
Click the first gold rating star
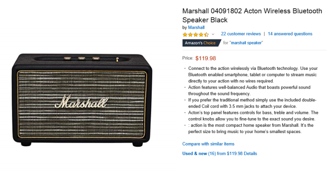[185, 35]
